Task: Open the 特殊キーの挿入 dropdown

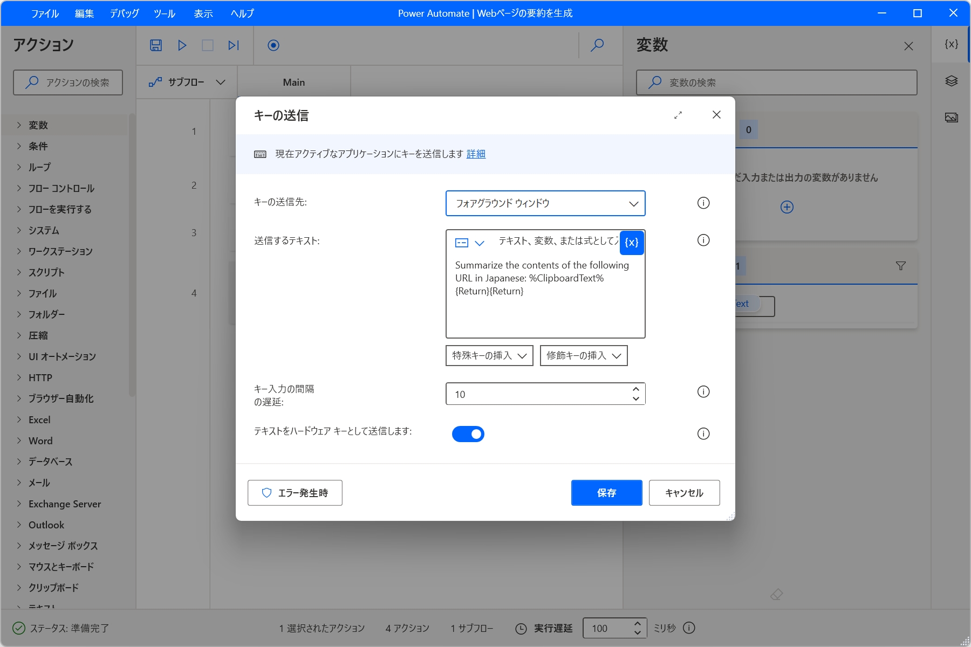Action: tap(489, 356)
